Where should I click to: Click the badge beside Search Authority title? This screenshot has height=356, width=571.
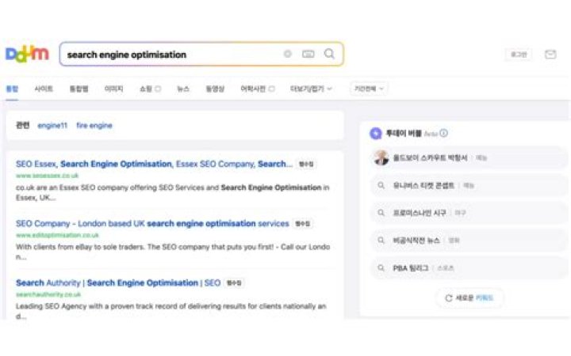point(234,282)
